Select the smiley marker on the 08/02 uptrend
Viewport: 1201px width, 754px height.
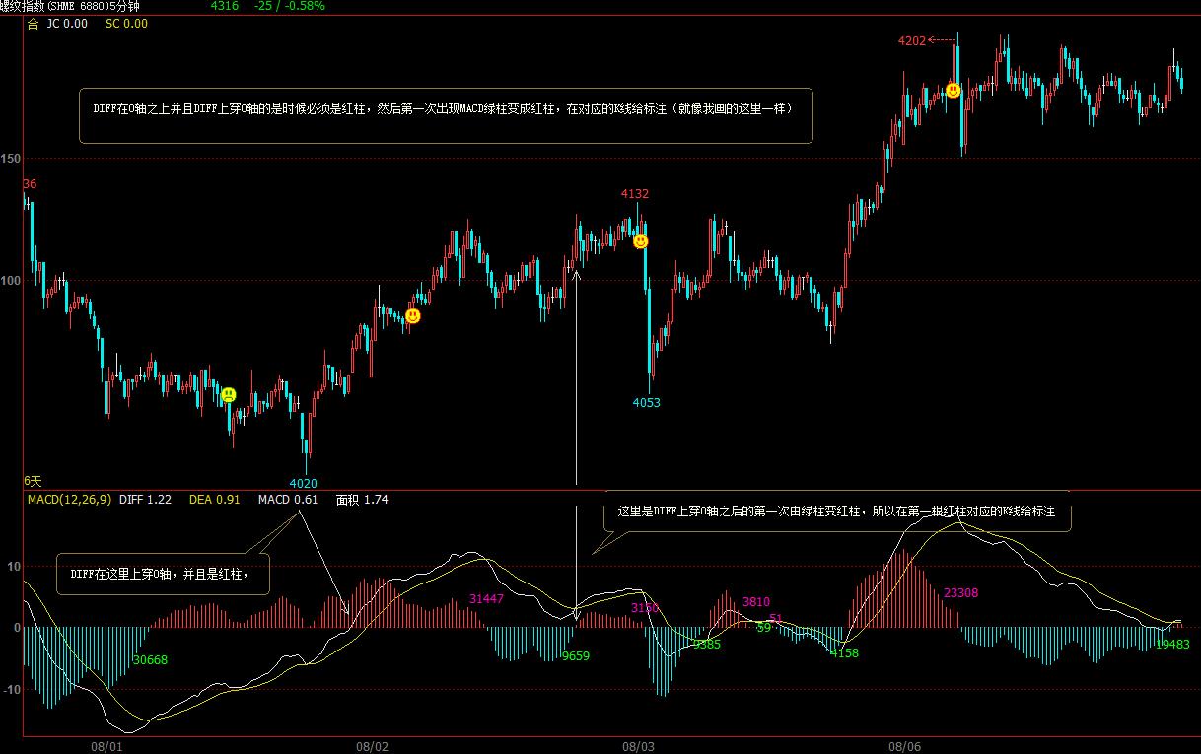[x=413, y=316]
